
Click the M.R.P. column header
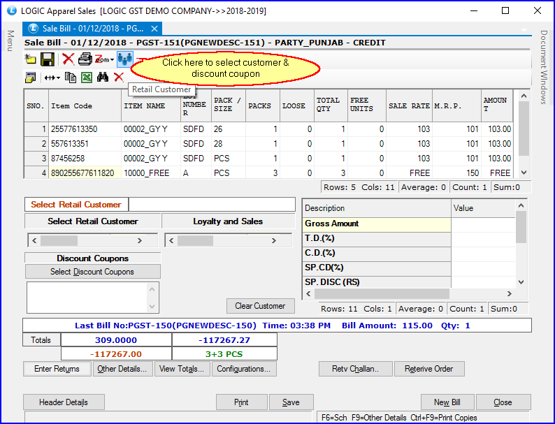pyautogui.click(x=456, y=105)
